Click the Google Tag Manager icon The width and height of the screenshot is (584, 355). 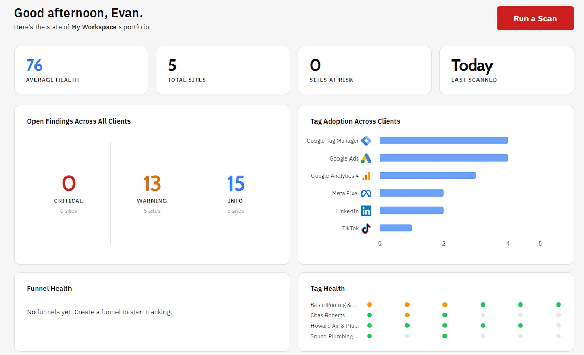pos(366,141)
